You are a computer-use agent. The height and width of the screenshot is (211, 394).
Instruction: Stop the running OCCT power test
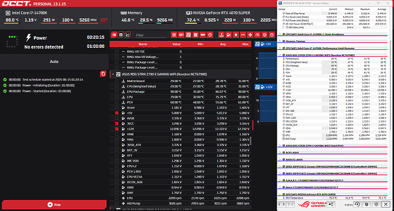[54, 205]
